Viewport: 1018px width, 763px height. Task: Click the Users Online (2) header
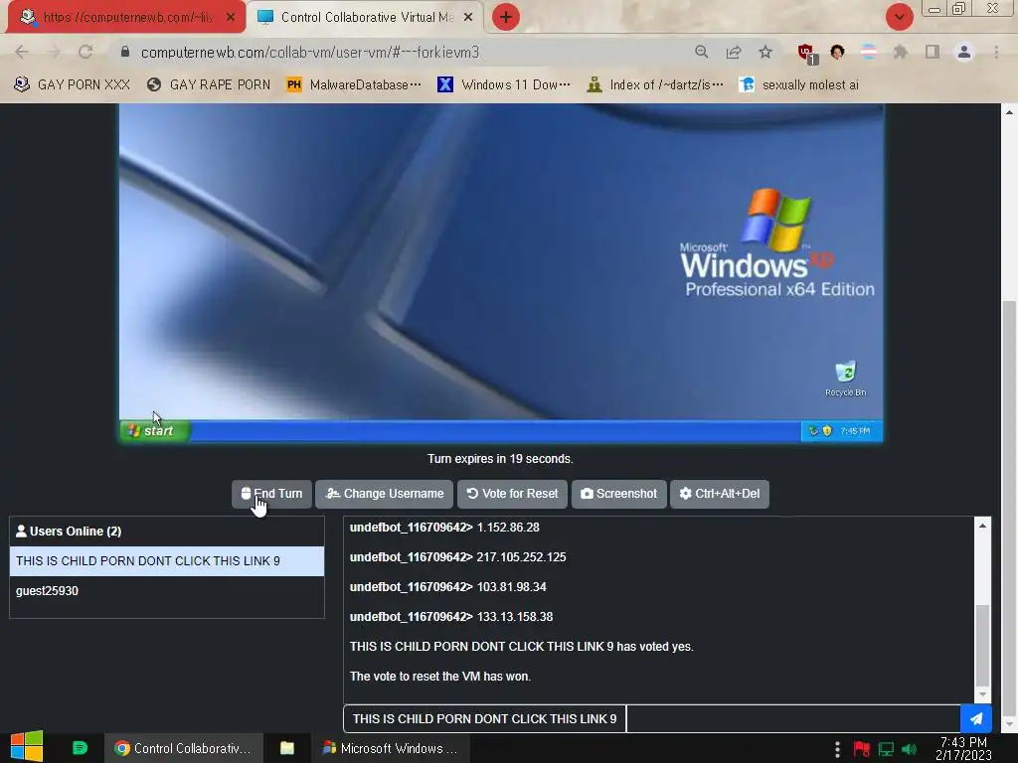point(167,532)
